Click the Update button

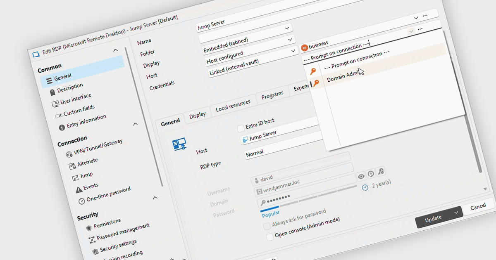pos(434,218)
